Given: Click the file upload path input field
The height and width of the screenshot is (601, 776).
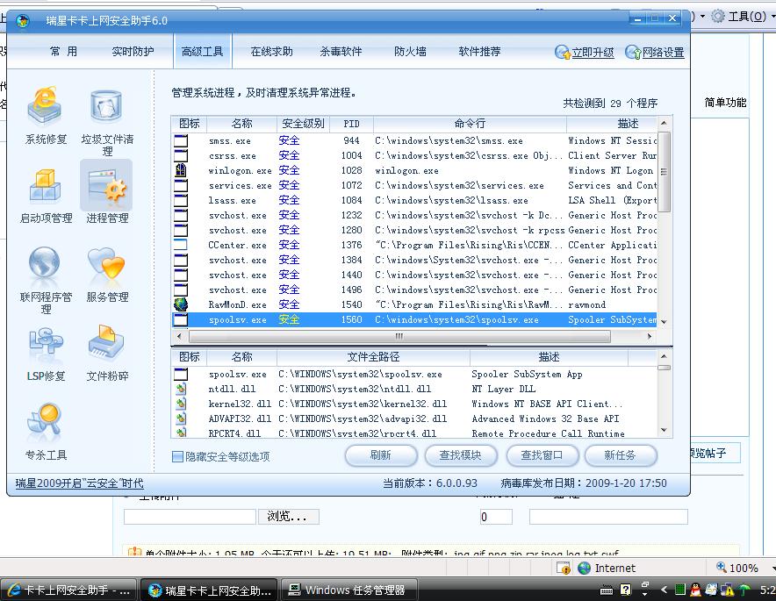Looking at the screenshot, I should point(190,517).
